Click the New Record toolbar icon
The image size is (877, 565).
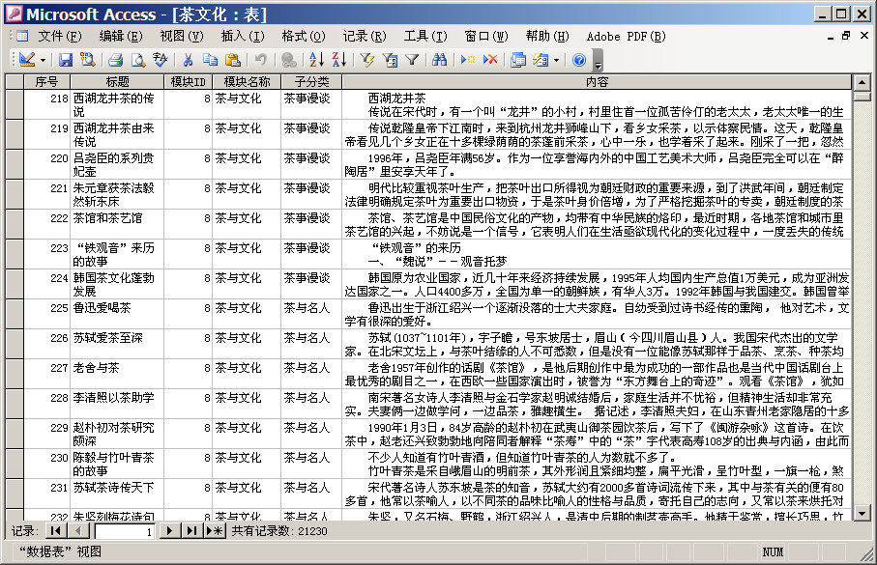pos(468,59)
